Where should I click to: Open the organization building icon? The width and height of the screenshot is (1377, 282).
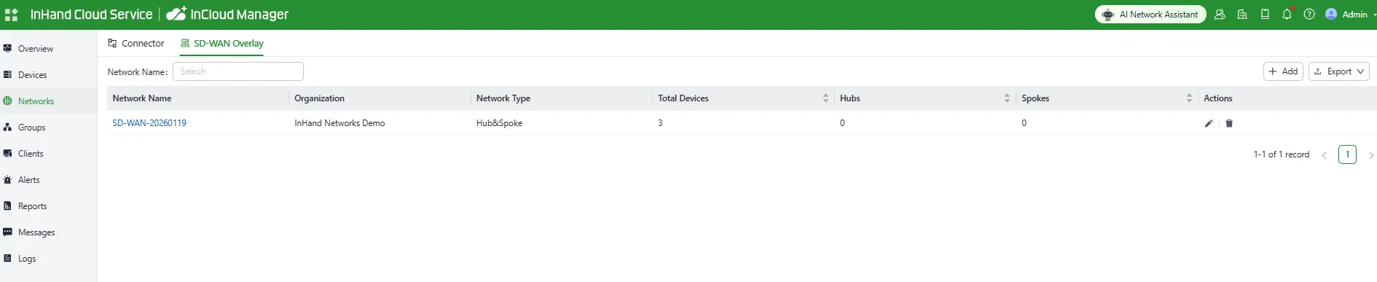[1242, 15]
